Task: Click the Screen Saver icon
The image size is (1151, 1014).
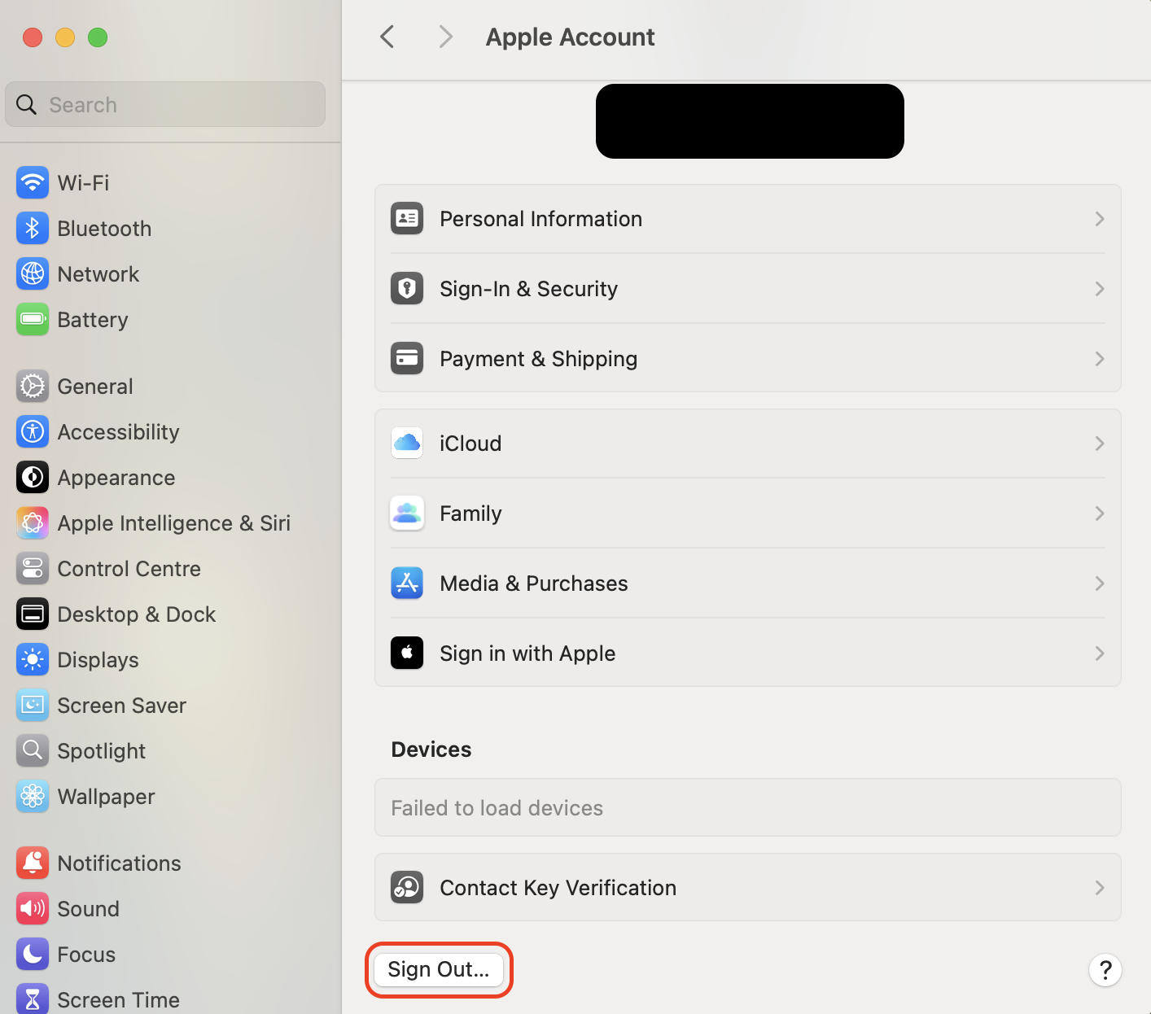Action: [33, 706]
